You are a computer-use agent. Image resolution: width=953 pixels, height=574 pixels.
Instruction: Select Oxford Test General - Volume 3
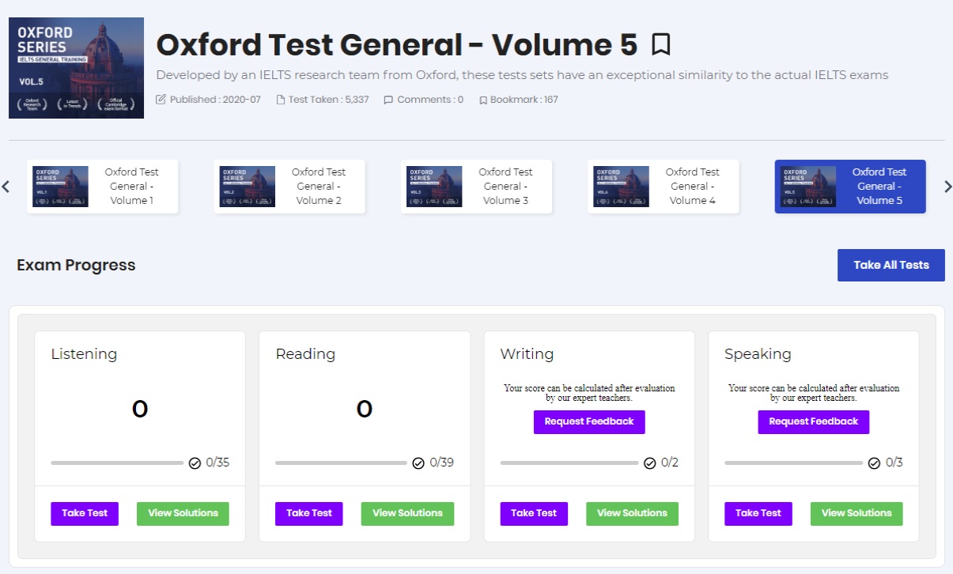(x=477, y=187)
